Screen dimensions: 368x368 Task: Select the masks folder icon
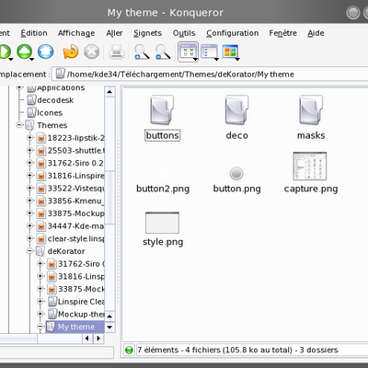pos(311,109)
